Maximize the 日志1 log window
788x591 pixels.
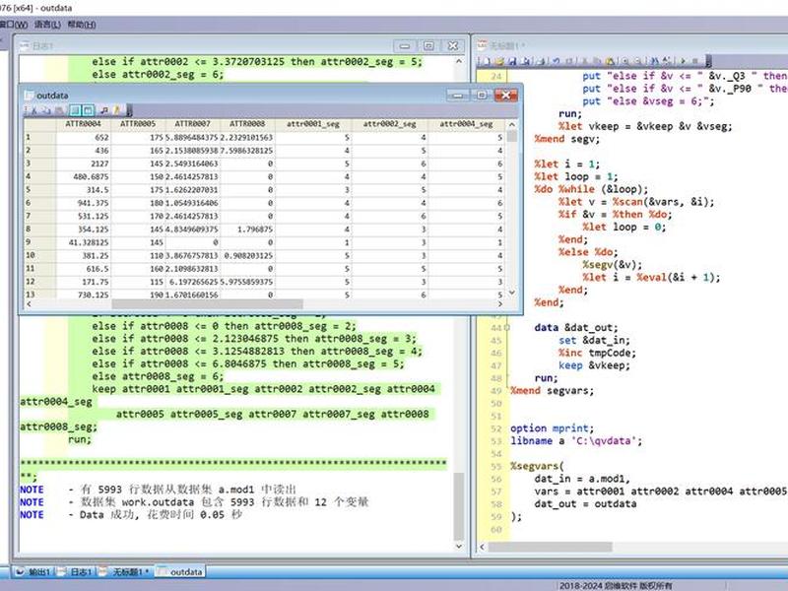[428, 45]
